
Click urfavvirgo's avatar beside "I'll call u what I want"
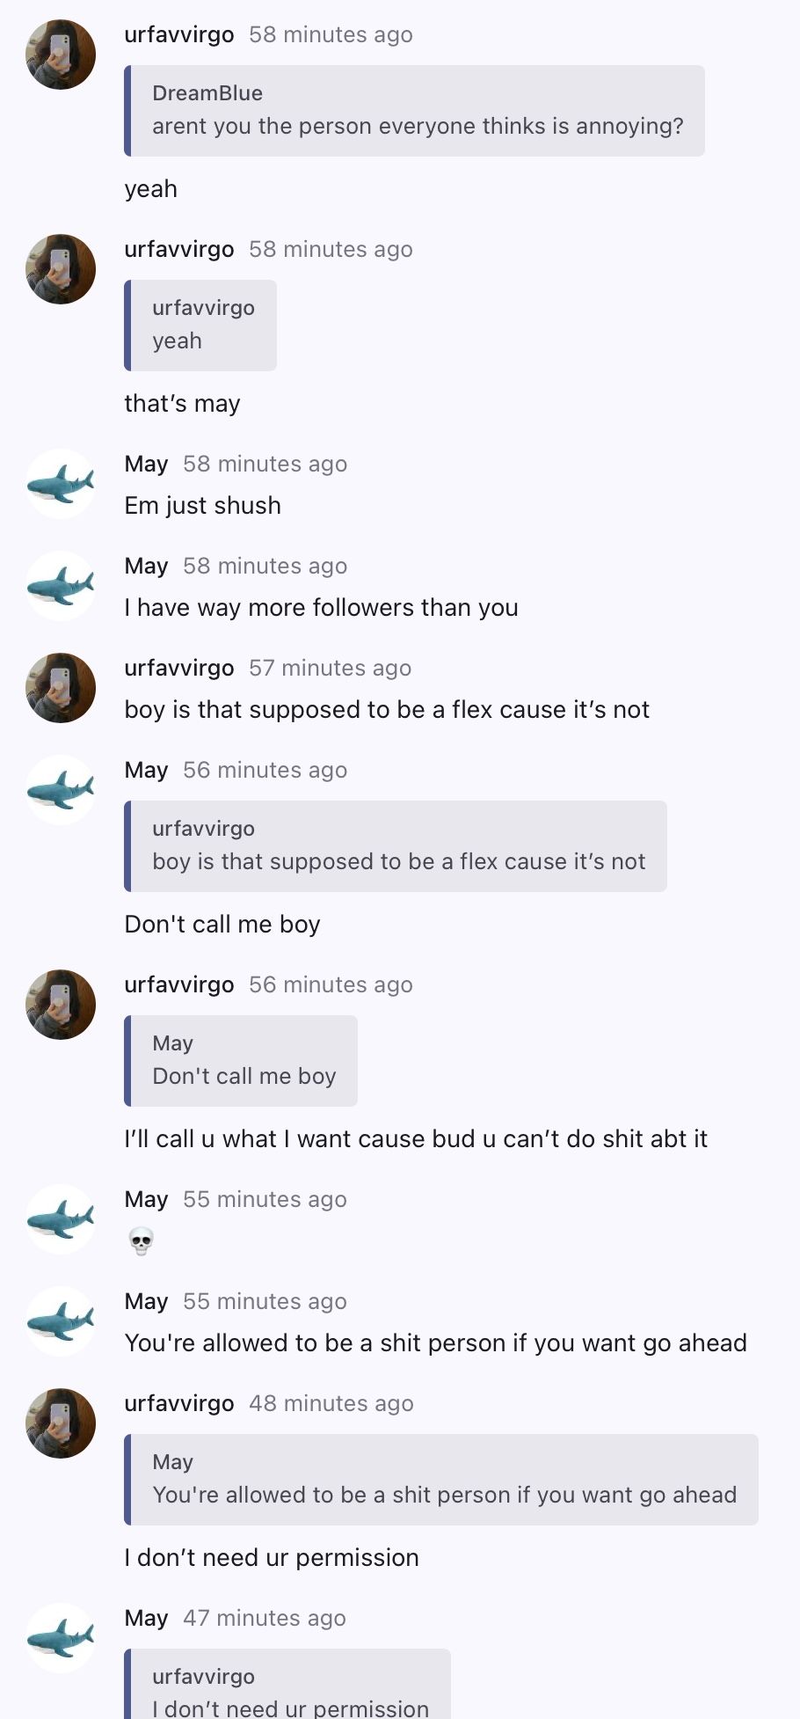(61, 1005)
